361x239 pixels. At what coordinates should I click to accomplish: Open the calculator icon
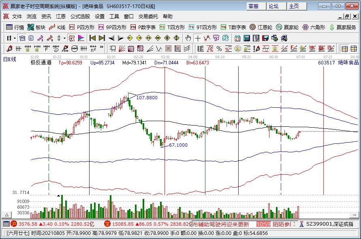point(247,38)
